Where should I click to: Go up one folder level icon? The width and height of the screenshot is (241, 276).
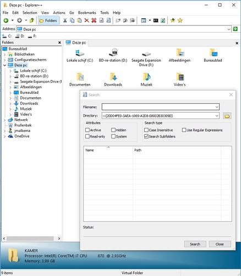click(32, 20)
